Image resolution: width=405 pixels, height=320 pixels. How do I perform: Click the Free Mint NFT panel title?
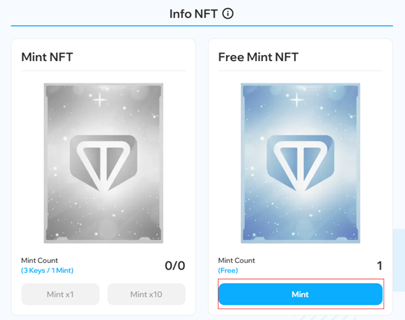tap(258, 57)
